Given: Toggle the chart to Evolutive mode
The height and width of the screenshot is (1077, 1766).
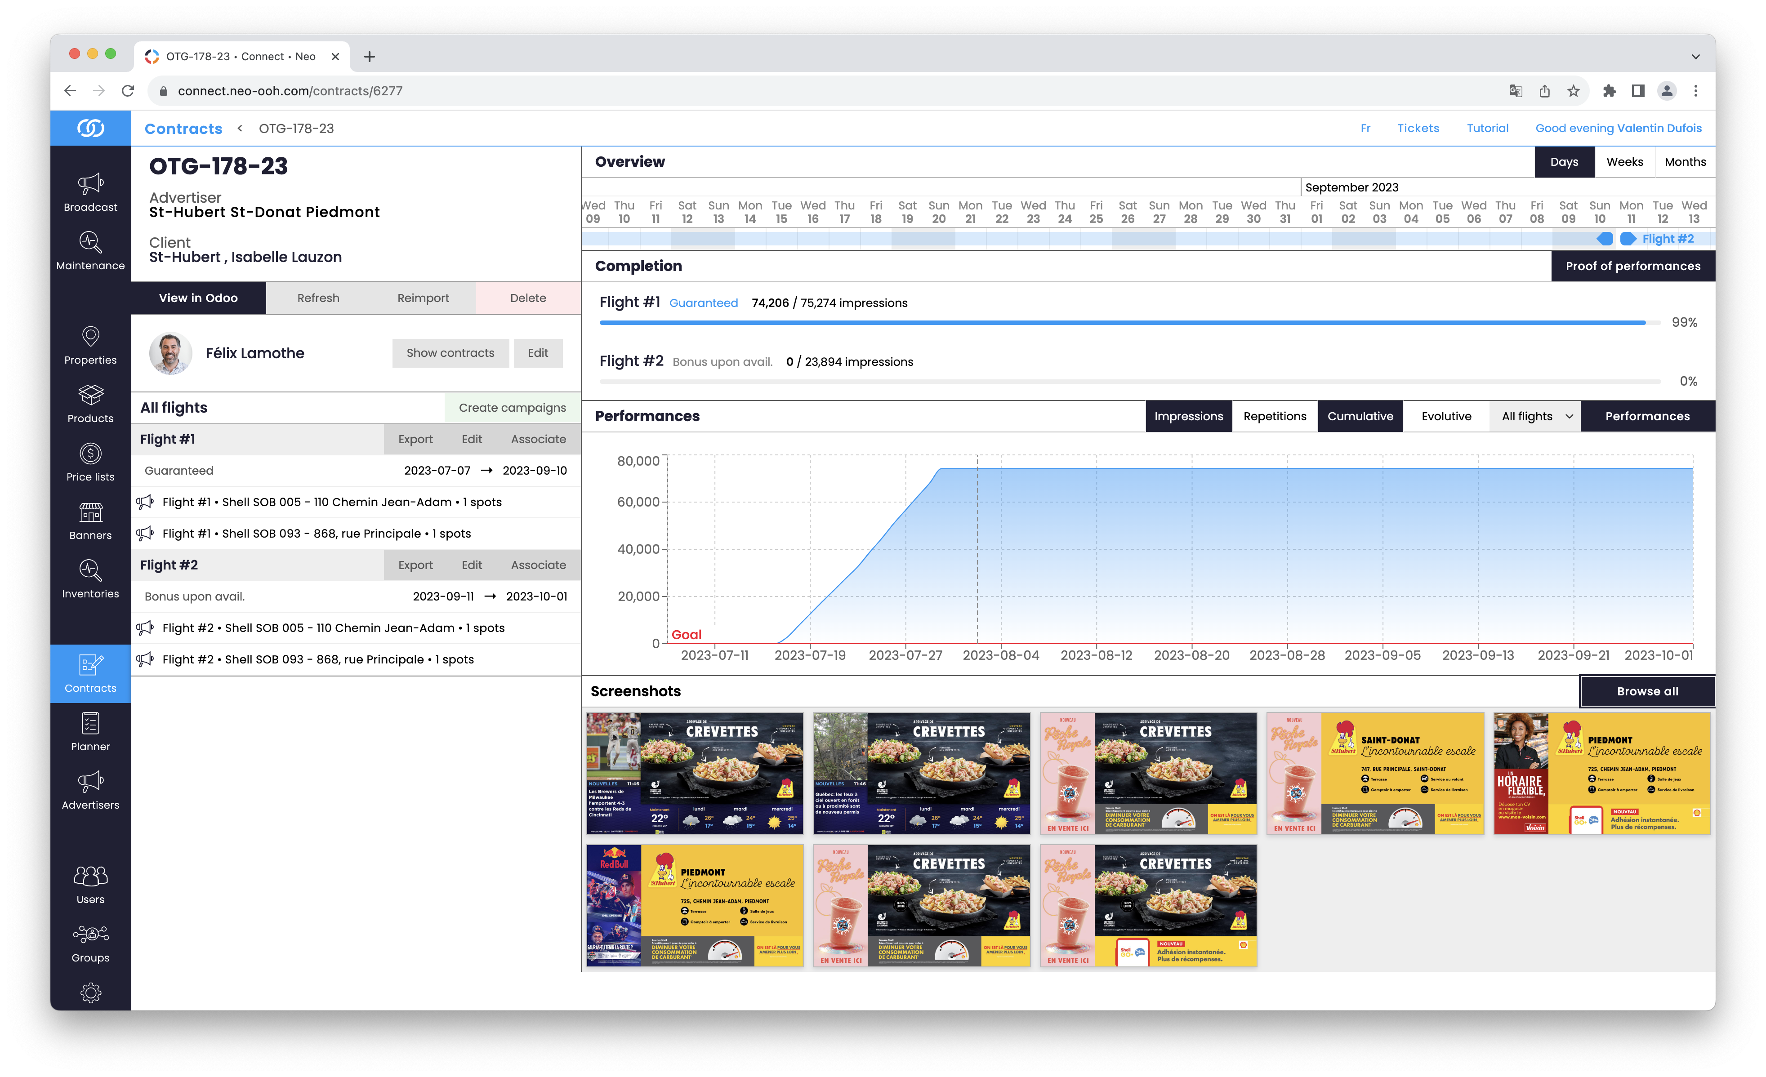Looking at the screenshot, I should click(x=1445, y=416).
